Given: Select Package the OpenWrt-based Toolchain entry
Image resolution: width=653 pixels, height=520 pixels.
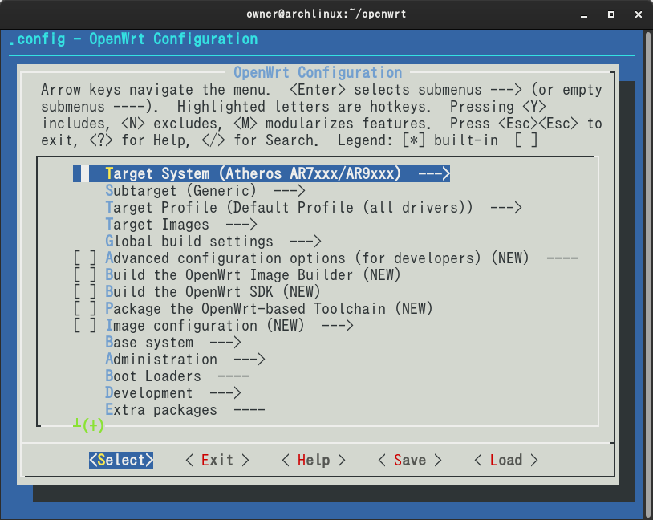Looking at the screenshot, I should point(269,309).
